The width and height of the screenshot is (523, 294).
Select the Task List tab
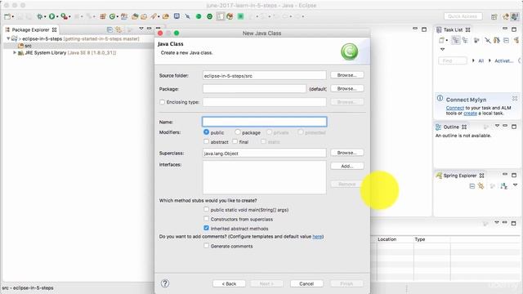tap(453, 29)
